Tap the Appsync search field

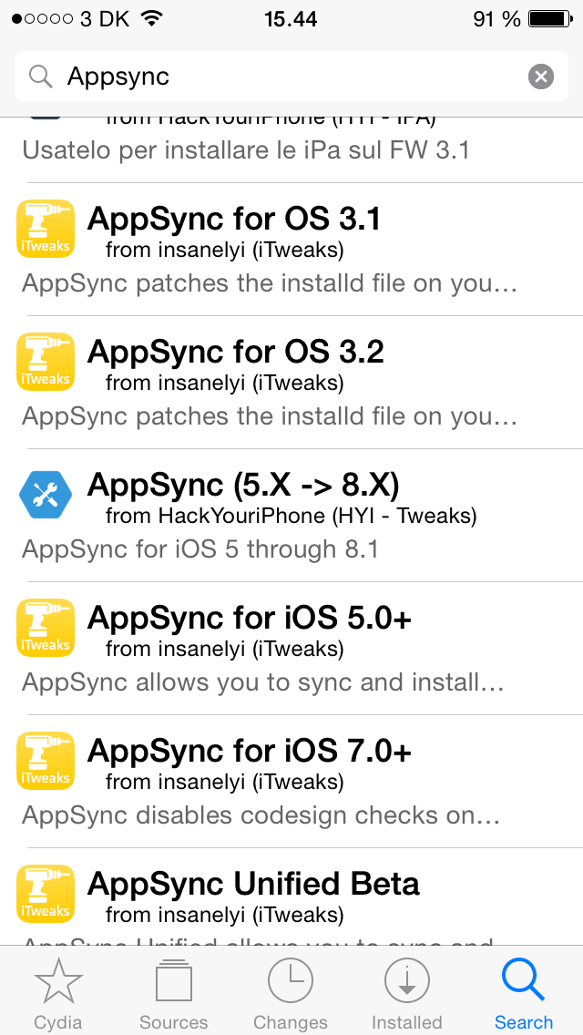(291, 77)
